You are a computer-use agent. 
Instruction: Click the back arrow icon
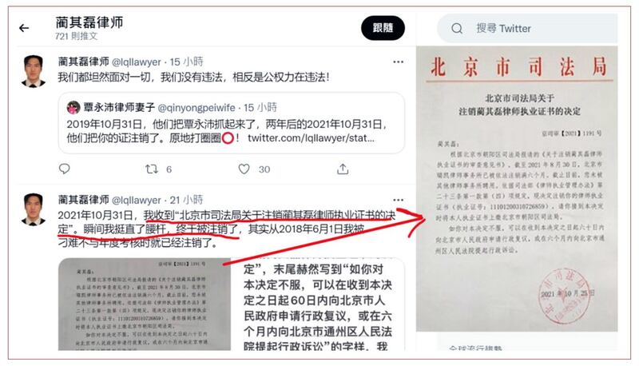point(24,28)
